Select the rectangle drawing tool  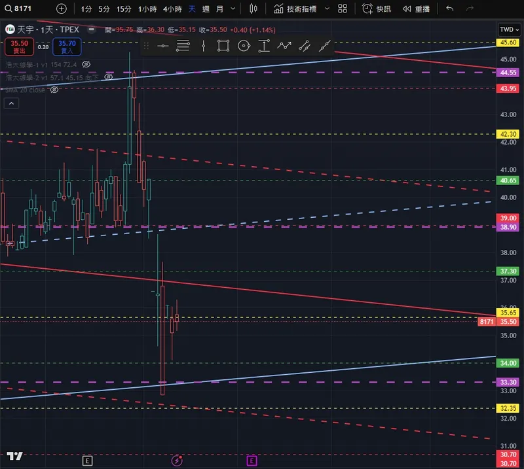[223, 46]
